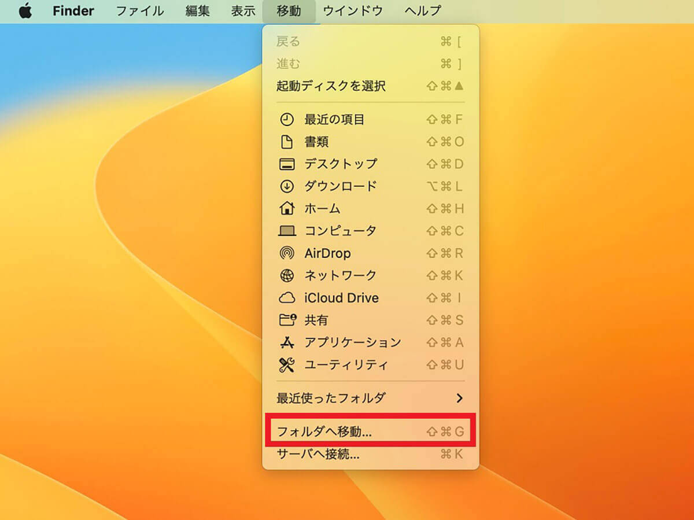Viewport: 694px width, 520px height.
Task: Open the 編集 menu
Action: click(198, 10)
